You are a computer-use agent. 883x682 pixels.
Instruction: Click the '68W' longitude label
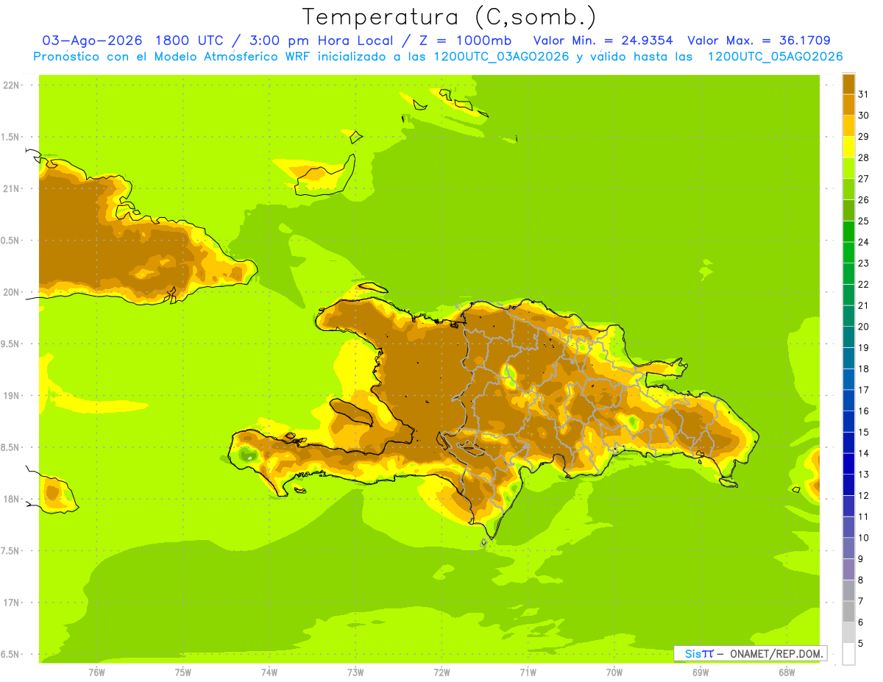787,672
